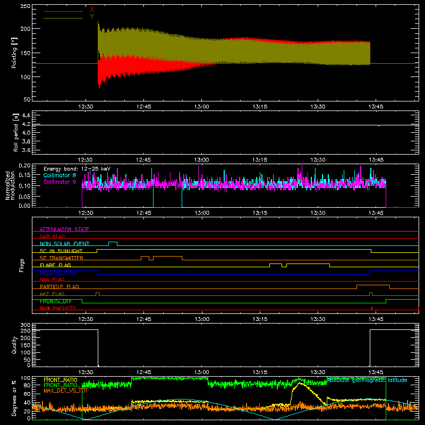Select the SC_TRANSMITTER flag label

[62, 258]
